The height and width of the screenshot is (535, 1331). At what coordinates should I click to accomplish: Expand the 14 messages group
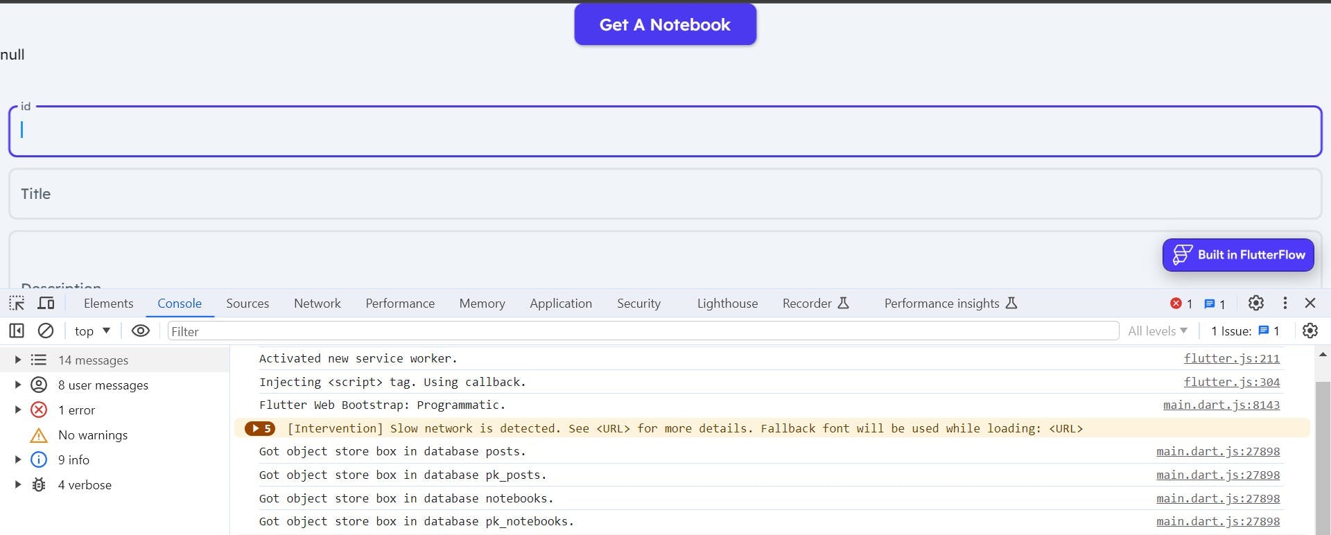click(18, 360)
